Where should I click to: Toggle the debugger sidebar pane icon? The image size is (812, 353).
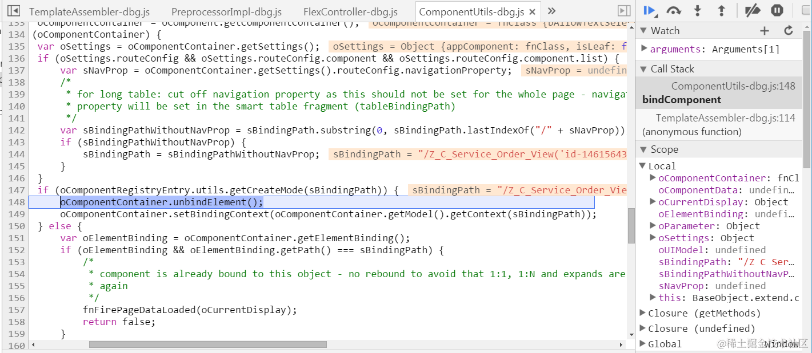[624, 11]
